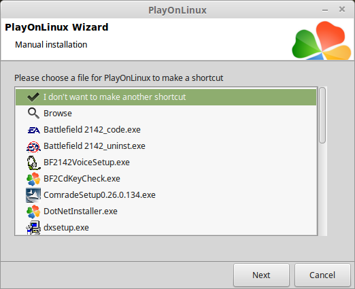Click the computer icon beside dxsetup.exe
355x289 pixels.
(33, 228)
